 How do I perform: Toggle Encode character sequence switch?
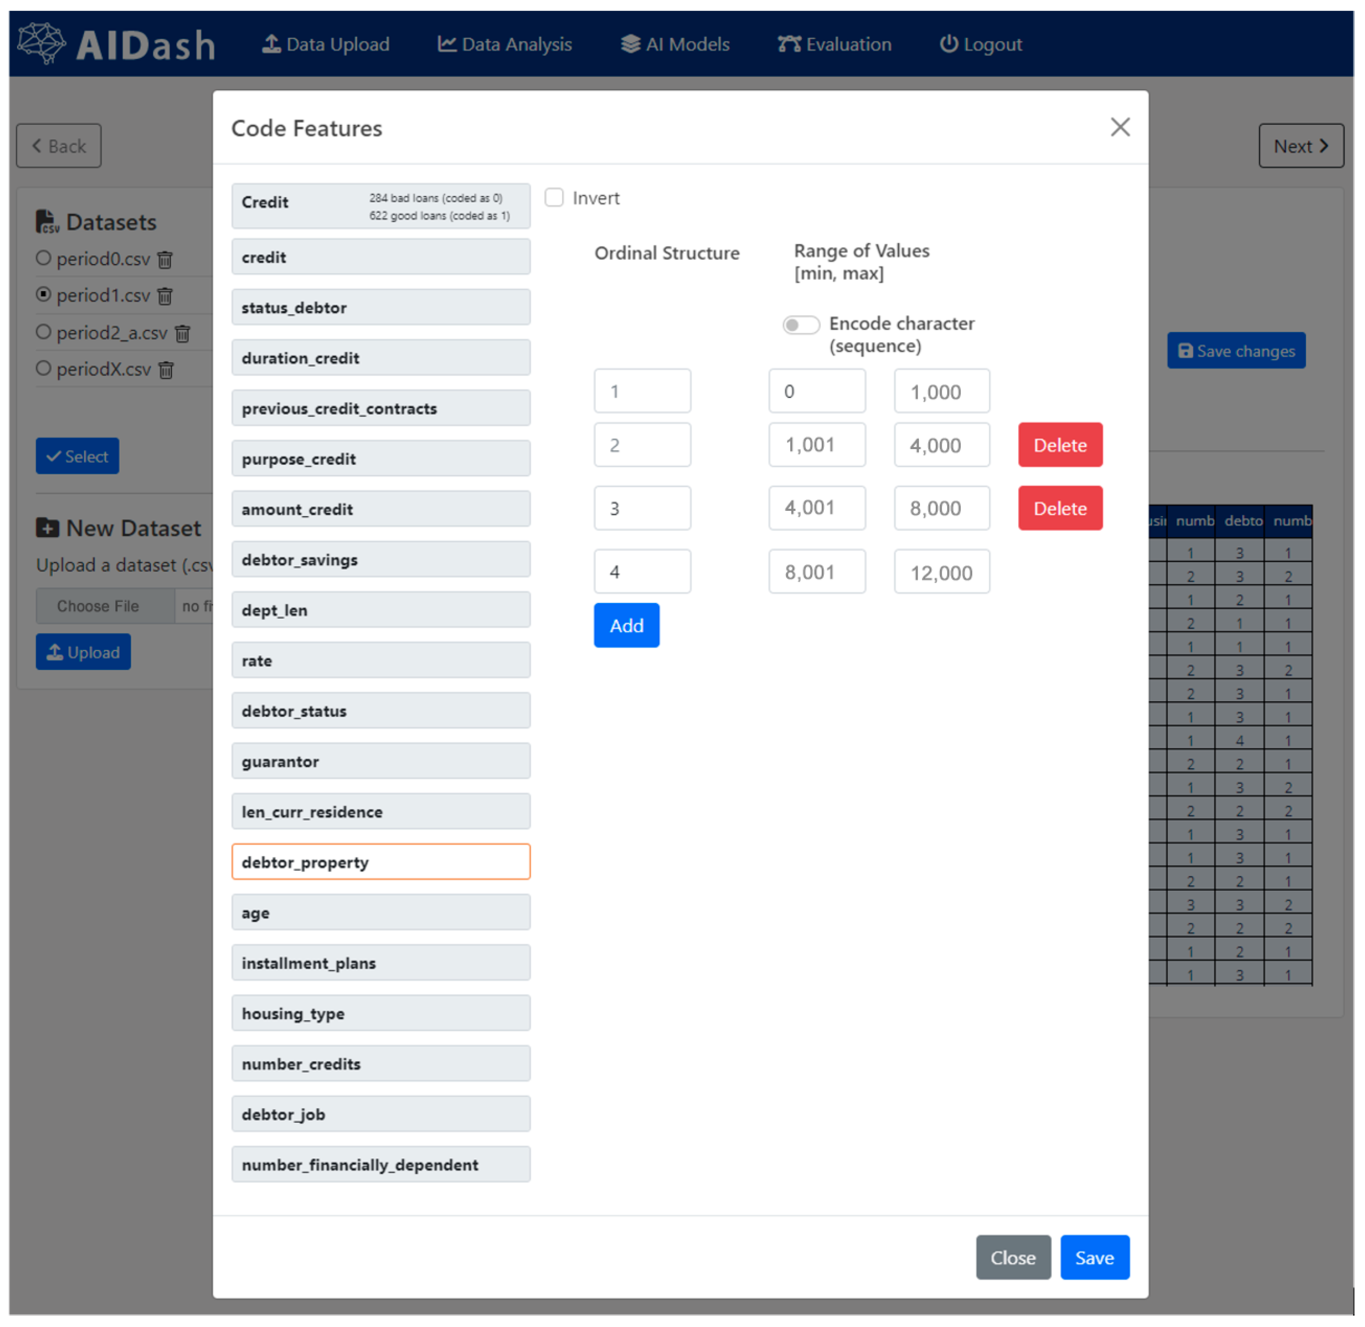tap(801, 326)
